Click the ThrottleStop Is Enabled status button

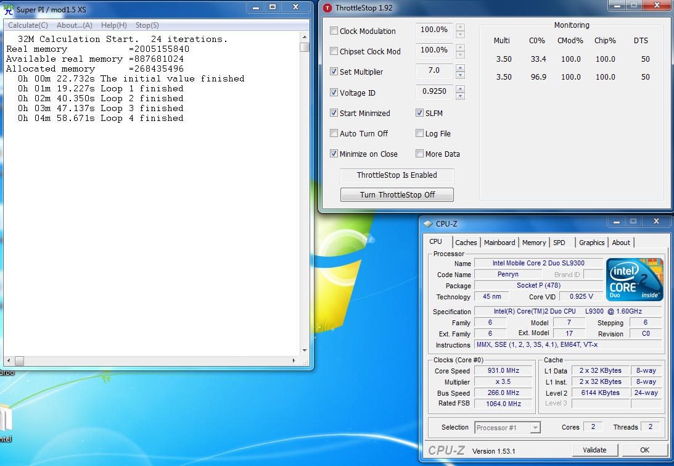coord(397,175)
